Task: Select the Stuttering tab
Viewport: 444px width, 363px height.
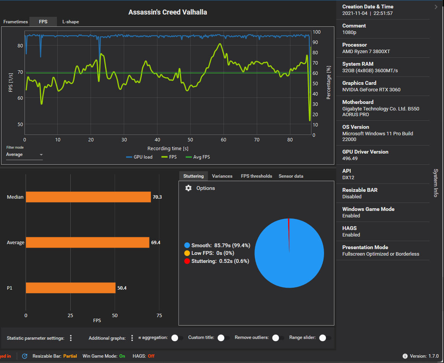Action: (193, 176)
